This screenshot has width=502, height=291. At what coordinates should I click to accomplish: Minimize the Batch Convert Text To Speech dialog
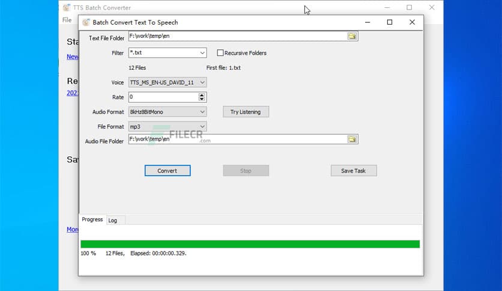pos(367,22)
